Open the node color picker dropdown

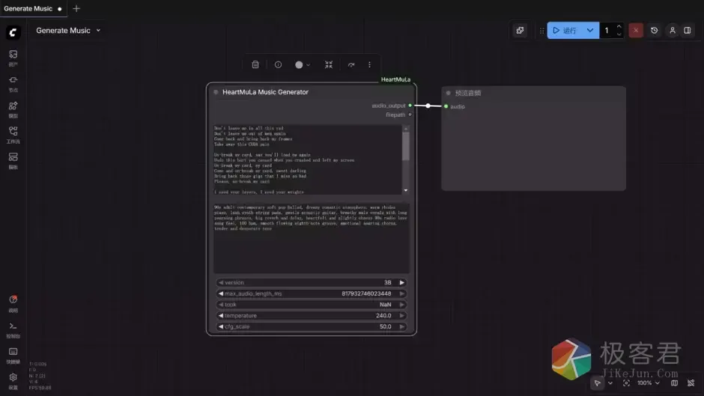(303, 65)
